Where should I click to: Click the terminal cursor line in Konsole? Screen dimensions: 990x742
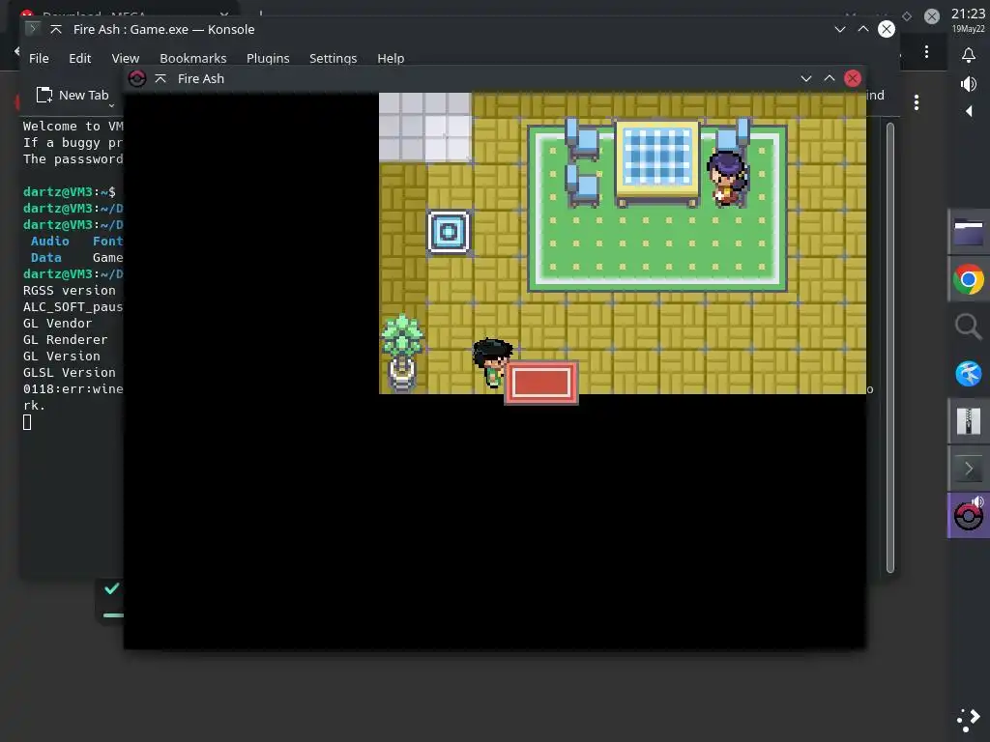click(27, 421)
